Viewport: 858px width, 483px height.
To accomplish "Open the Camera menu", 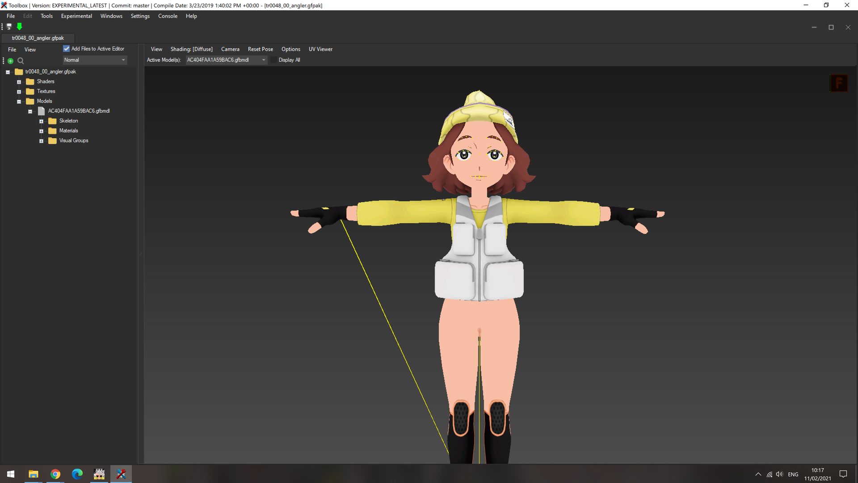I will tap(230, 49).
